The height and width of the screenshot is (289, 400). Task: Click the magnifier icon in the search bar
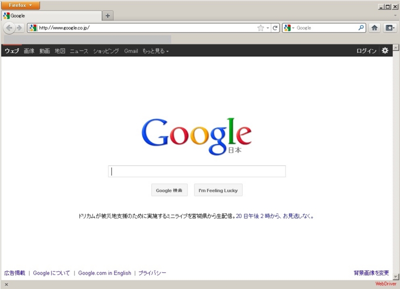point(361,28)
